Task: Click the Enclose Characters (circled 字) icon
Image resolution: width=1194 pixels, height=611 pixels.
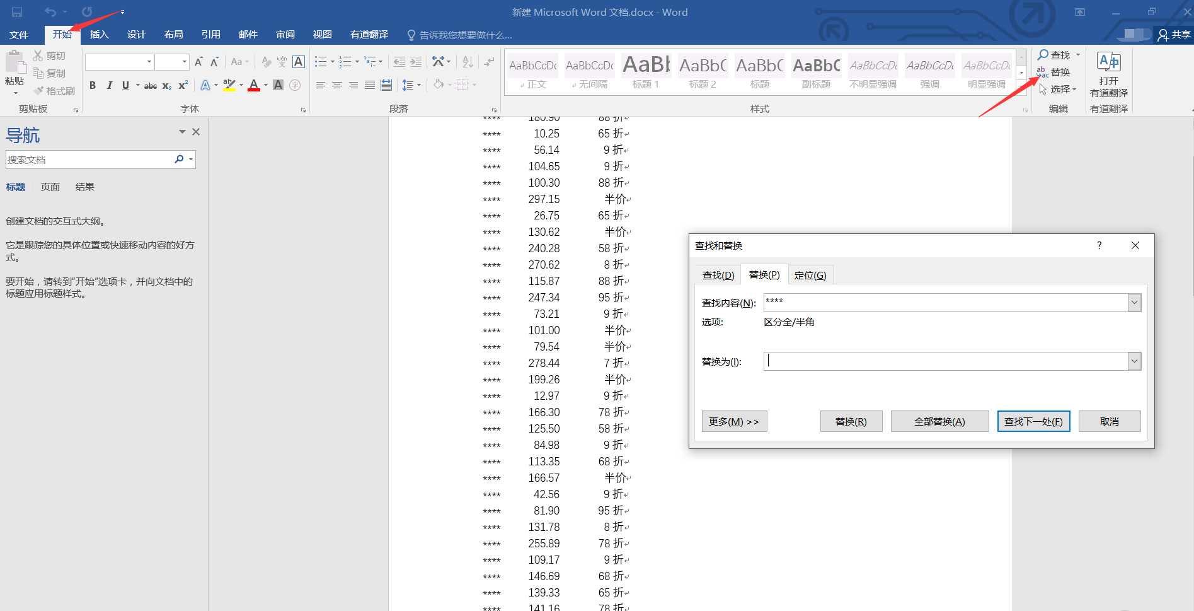Action: pos(294,85)
